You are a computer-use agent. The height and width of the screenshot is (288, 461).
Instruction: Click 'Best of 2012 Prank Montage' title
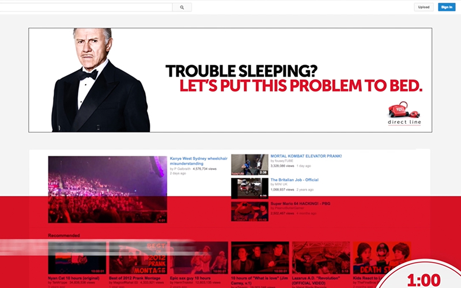[x=135, y=278]
